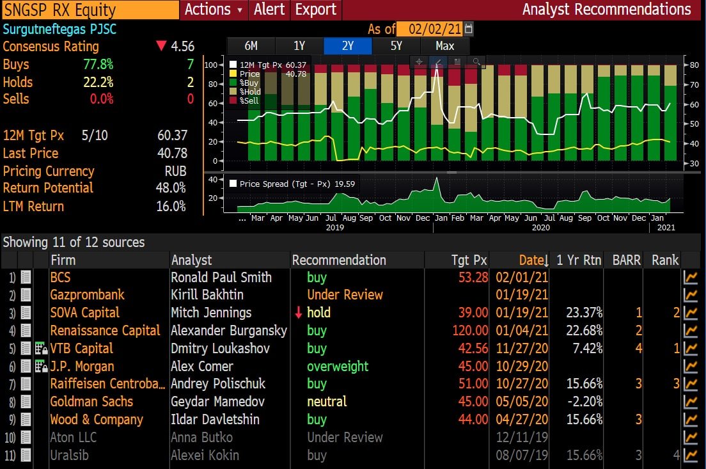Image resolution: width=706 pixels, height=469 pixels.
Task: Open the Renaissance Capital firm link
Action: 105,330
